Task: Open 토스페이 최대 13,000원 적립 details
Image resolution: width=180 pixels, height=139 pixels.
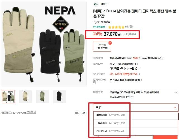Action: [126, 80]
